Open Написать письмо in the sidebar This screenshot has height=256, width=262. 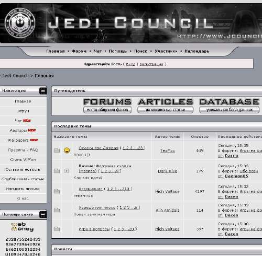tap(23, 189)
